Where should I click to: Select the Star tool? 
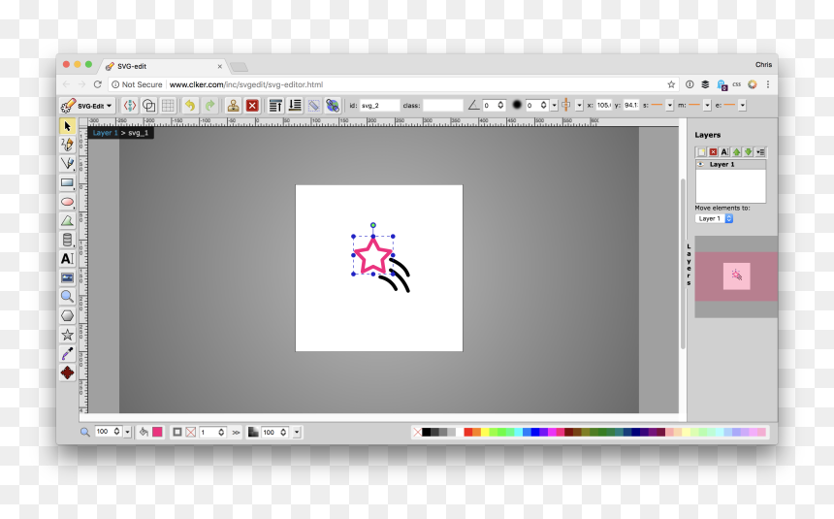[67, 335]
